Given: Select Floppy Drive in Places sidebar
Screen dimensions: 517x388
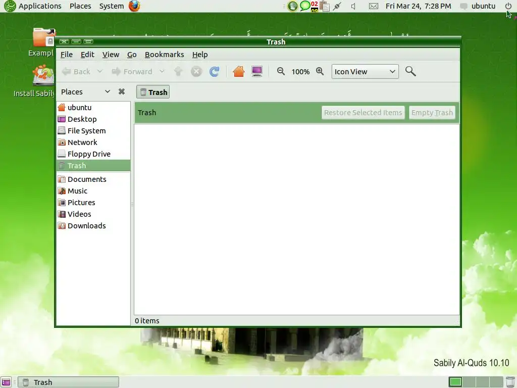Looking at the screenshot, I should [x=93, y=154].
